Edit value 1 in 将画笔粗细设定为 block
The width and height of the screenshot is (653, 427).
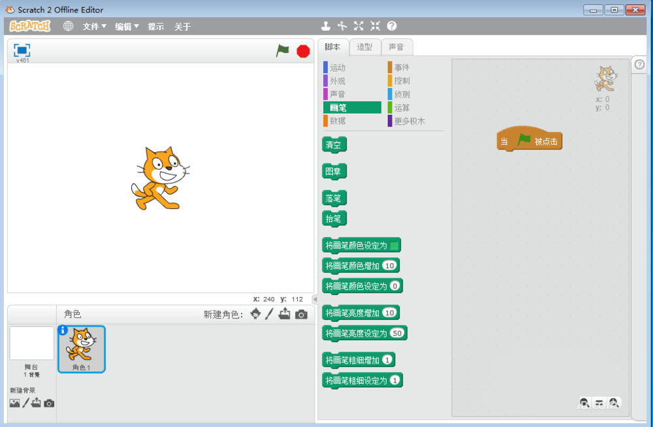coord(395,380)
